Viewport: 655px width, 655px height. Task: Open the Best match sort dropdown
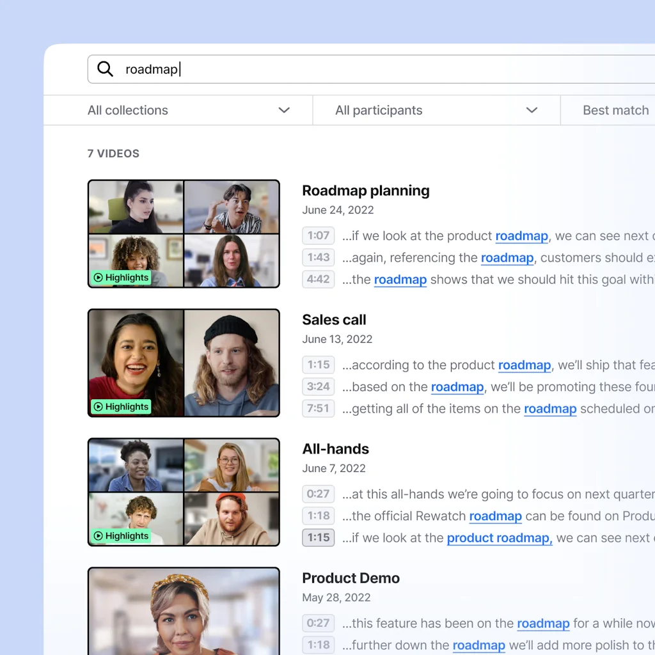click(x=615, y=110)
